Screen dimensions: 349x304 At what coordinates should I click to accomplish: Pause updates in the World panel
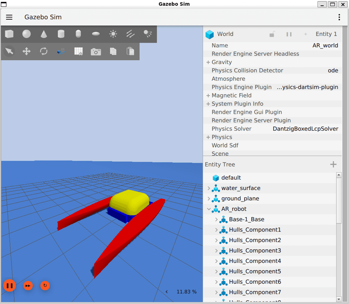[289, 34]
